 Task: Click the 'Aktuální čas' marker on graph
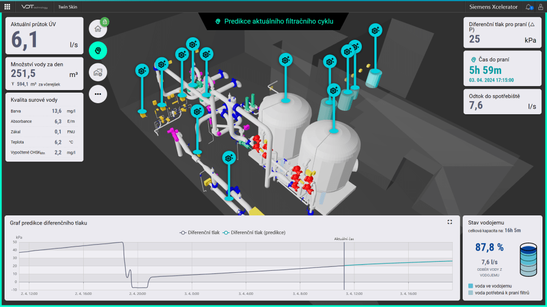[344, 239]
